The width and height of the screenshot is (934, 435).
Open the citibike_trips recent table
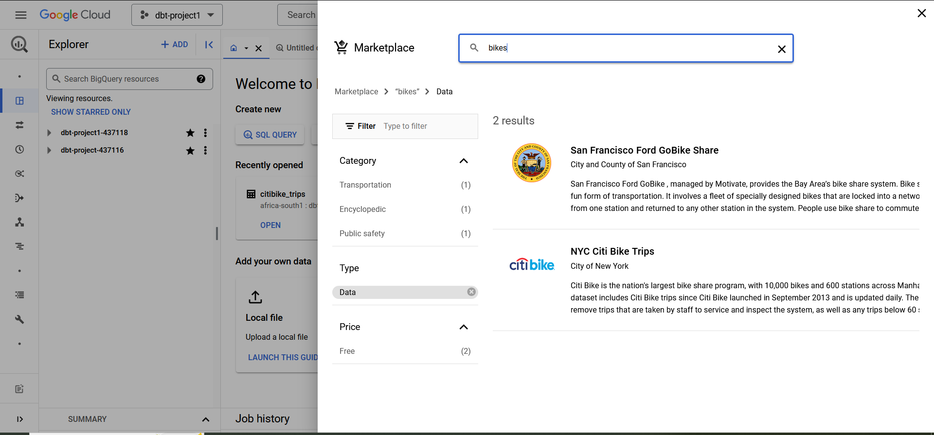point(270,225)
